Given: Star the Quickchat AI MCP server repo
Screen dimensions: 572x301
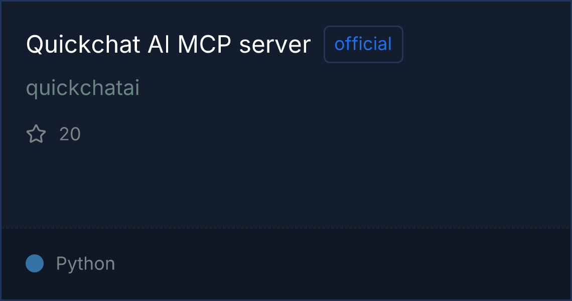Looking at the screenshot, I should click(36, 134).
